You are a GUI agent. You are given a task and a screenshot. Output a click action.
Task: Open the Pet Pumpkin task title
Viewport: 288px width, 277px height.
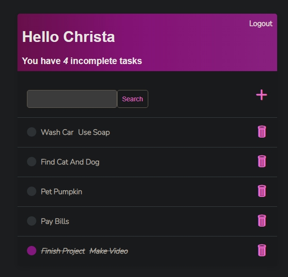click(61, 192)
